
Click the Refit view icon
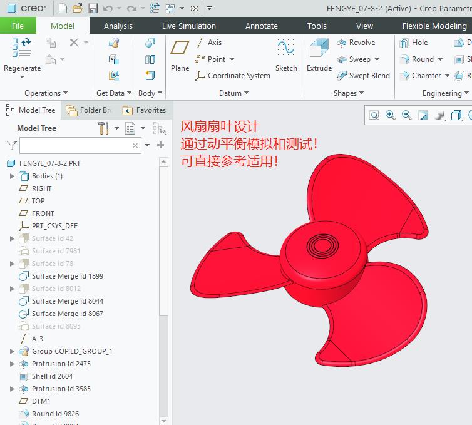point(374,115)
